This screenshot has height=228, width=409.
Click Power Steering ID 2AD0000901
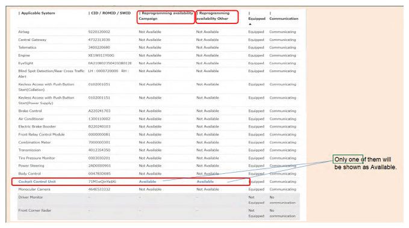(x=99, y=165)
